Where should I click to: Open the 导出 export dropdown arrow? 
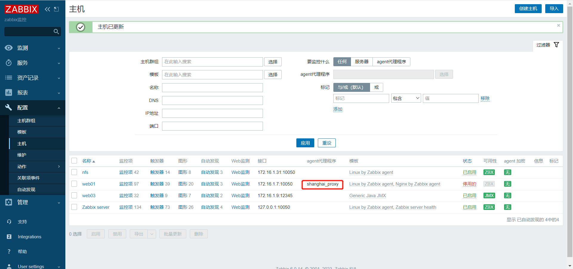click(152, 234)
